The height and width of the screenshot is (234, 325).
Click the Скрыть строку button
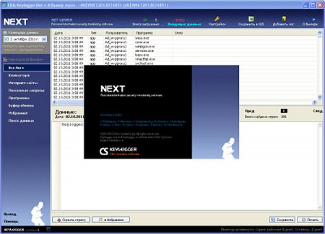tap(70, 220)
